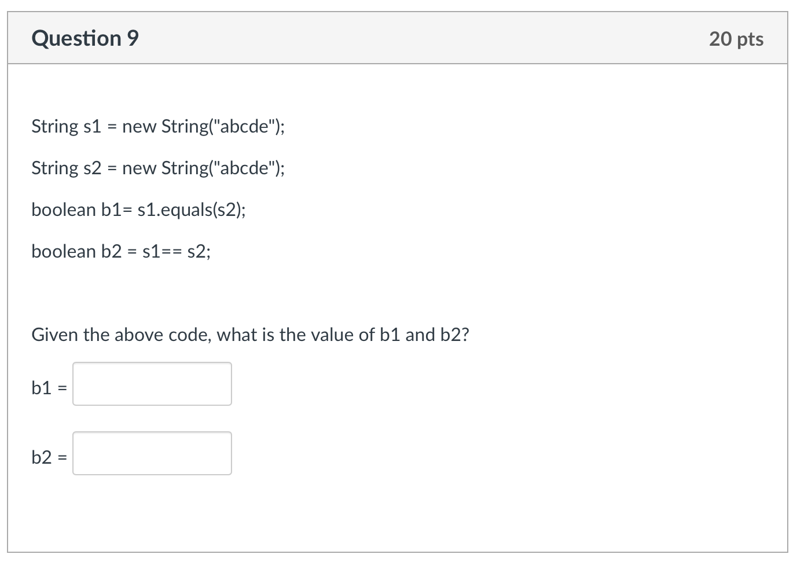This screenshot has height=565, width=808.
Task: Click the 'b2 =' label
Action: [x=49, y=457]
